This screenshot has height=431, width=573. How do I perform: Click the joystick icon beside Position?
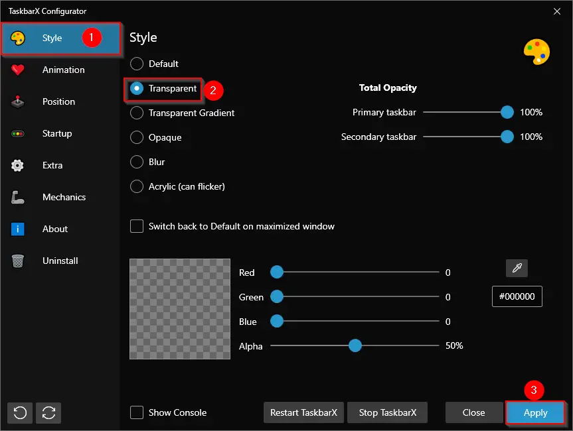pos(17,102)
